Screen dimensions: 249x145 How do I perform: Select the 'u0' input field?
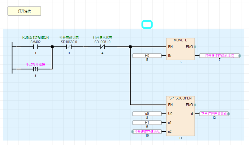pos(147,114)
